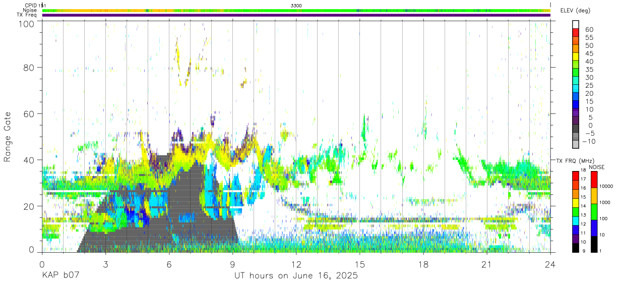Click the "Range Gate" y-axis title
The height and width of the screenshot is (286, 619).
[x=8, y=137]
